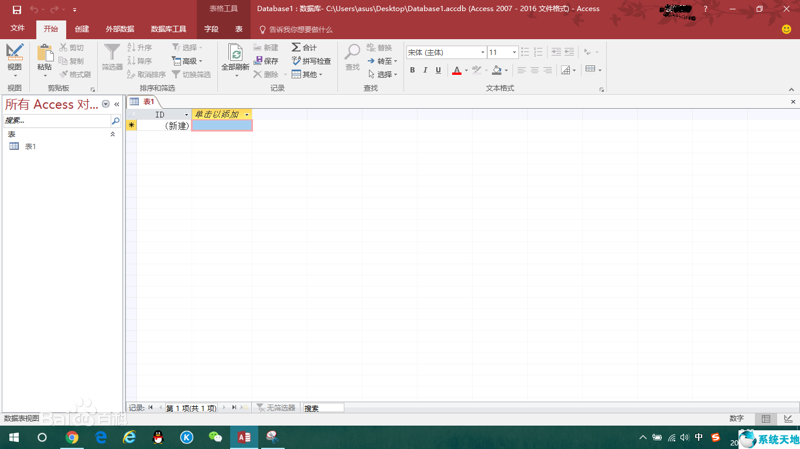Collapse the 表 group in navigation pane

tap(113, 134)
